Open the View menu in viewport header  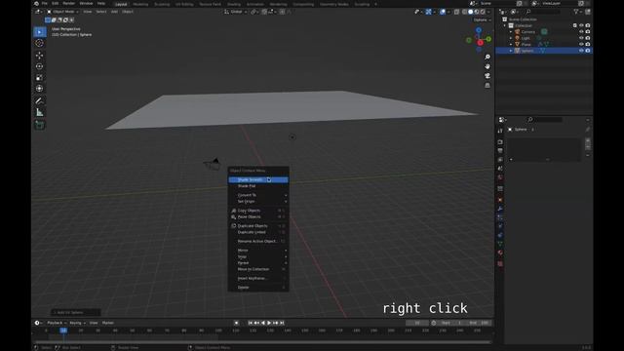tap(87, 12)
